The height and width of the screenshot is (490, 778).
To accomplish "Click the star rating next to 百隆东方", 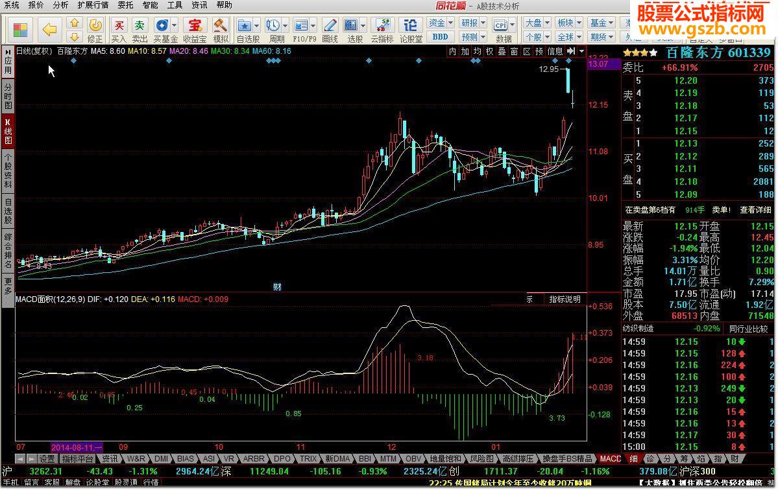I will (x=640, y=52).
